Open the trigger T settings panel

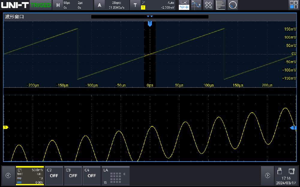(x=135, y=5)
